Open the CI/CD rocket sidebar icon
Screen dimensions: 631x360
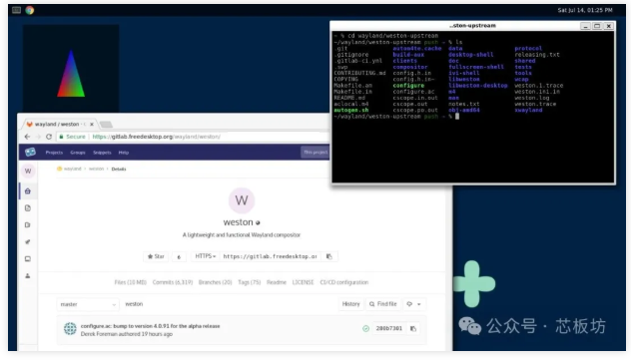pyautogui.click(x=28, y=242)
